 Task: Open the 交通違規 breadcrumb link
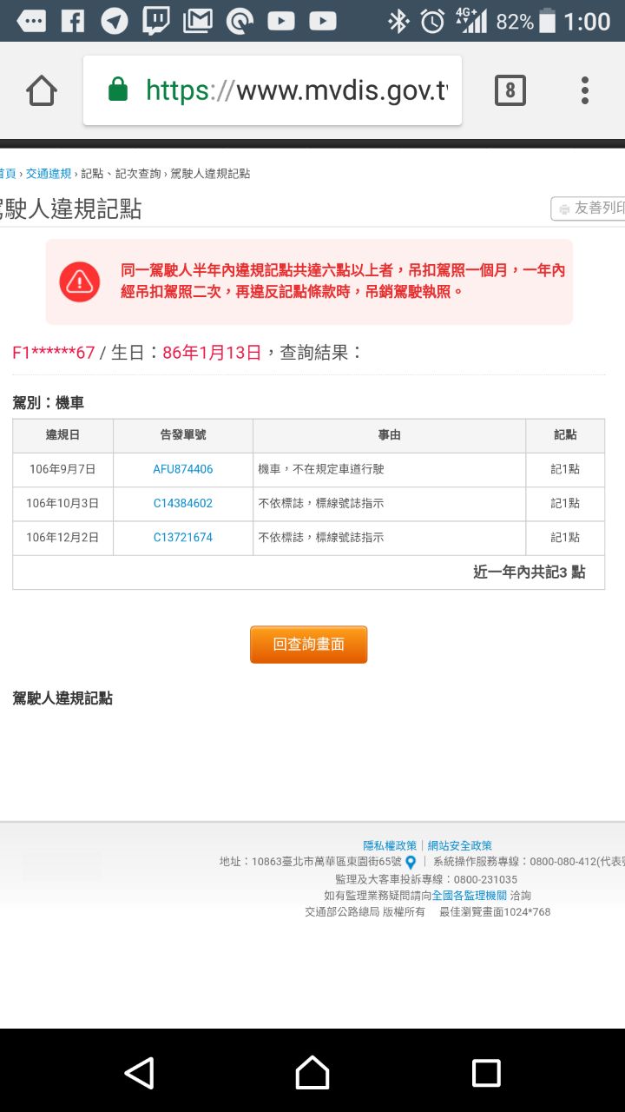point(49,174)
